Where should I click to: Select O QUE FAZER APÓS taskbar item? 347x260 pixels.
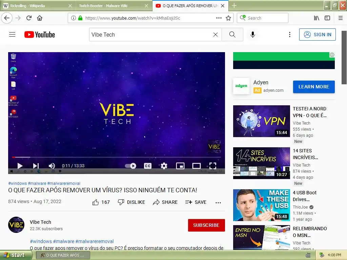(63, 255)
